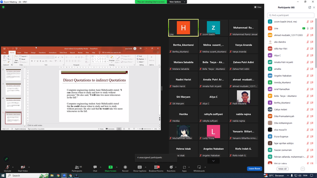Image resolution: width=317 pixels, height=178 pixels.
Task: Expand the Show Captions options arrow
Action: pos(145,167)
